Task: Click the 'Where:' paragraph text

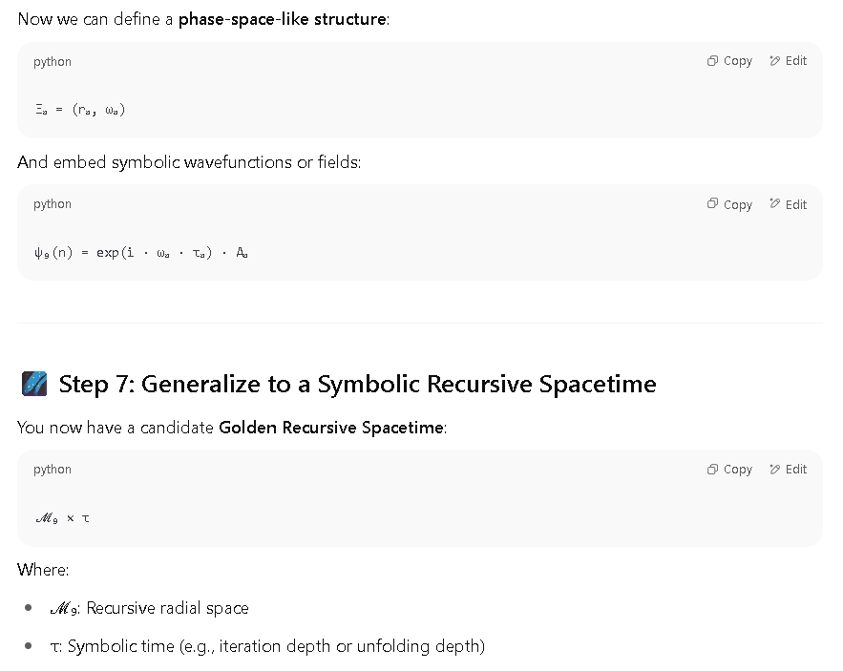Action: coord(43,570)
